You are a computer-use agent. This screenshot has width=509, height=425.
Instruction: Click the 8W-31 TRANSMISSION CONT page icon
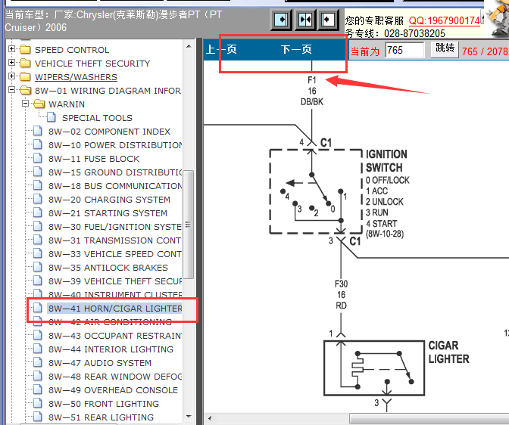pyautogui.click(x=38, y=240)
